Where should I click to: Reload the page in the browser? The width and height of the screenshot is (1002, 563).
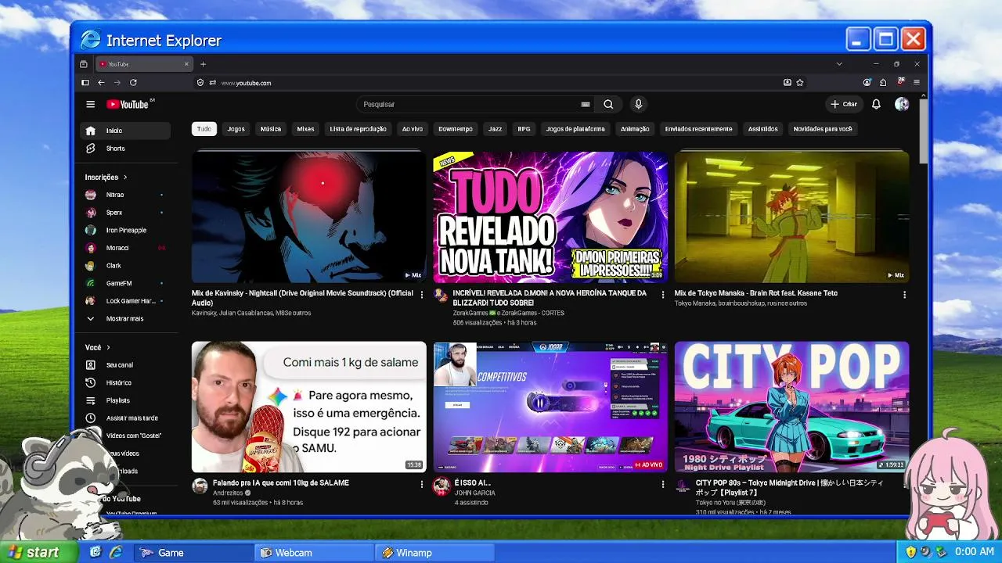133,82
